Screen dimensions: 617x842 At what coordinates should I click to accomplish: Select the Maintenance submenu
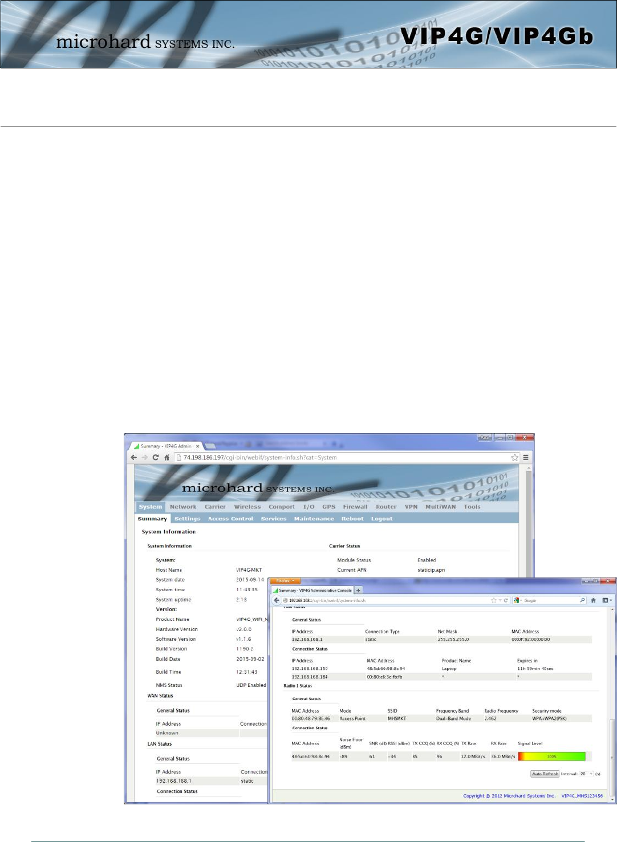tap(314, 519)
